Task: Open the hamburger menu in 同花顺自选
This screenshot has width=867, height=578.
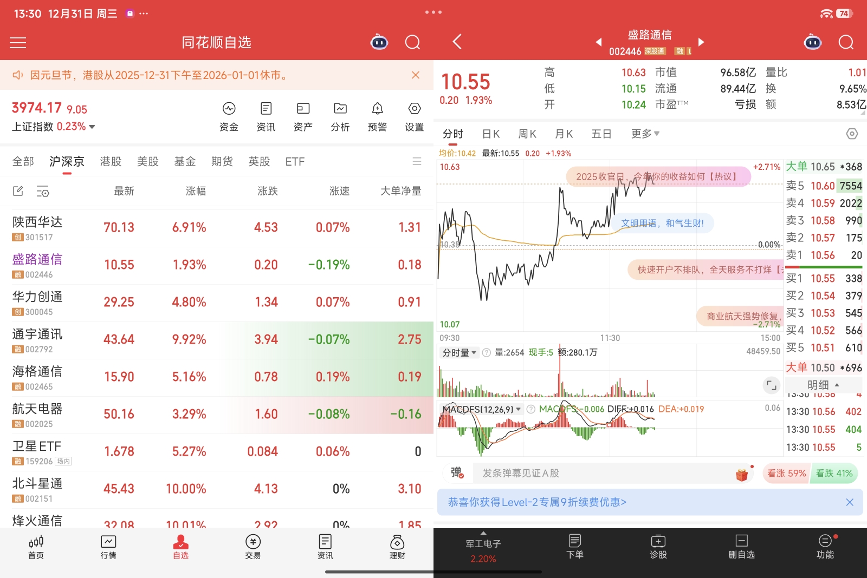Action: [18, 43]
